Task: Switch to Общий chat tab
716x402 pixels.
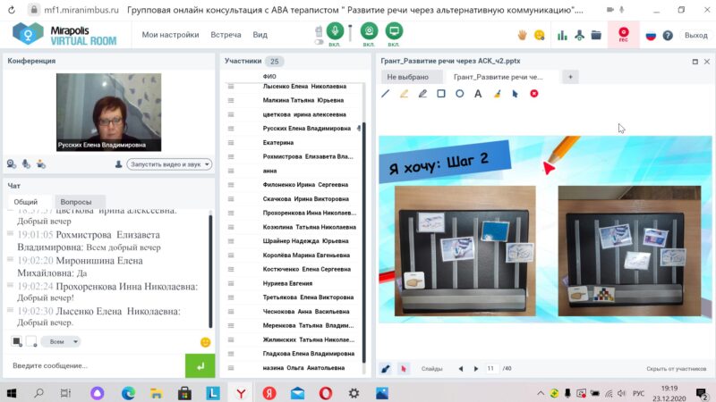Action: (26, 202)
